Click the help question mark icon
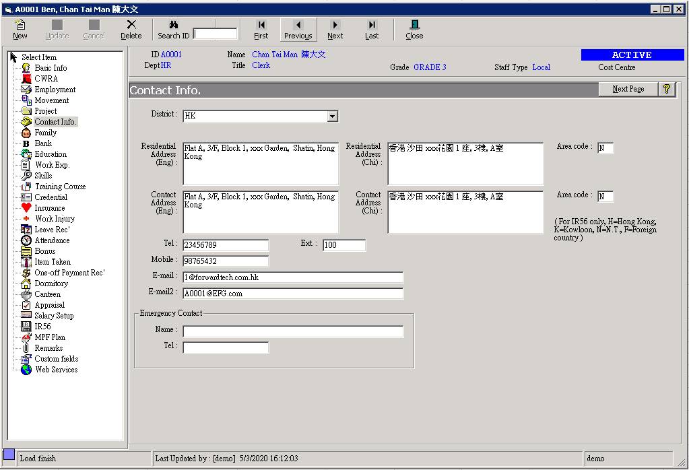 (667, 89)
